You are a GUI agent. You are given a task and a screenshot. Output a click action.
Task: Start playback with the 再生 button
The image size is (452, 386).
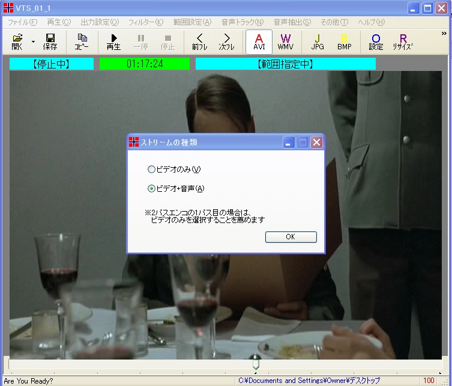113,42
